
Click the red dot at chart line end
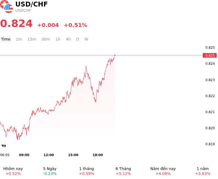point(115,55)
